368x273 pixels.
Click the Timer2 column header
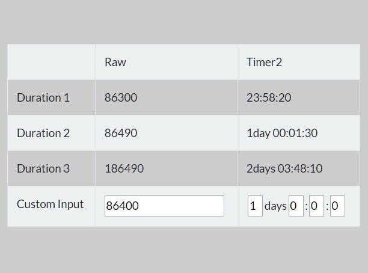[x=264, y=62]
